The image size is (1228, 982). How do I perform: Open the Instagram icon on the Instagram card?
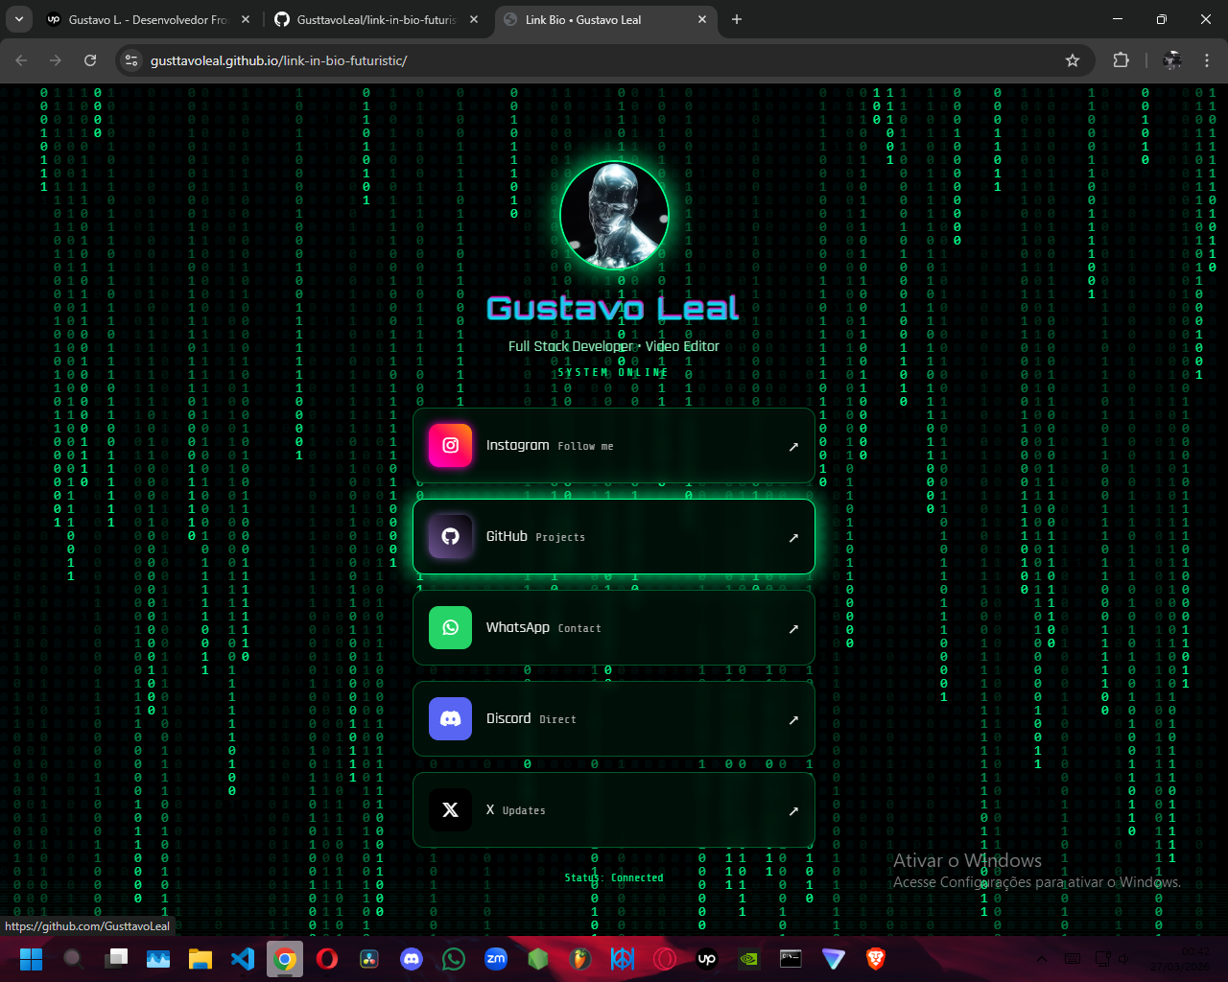pyautogui.click(x=450, y=445)
